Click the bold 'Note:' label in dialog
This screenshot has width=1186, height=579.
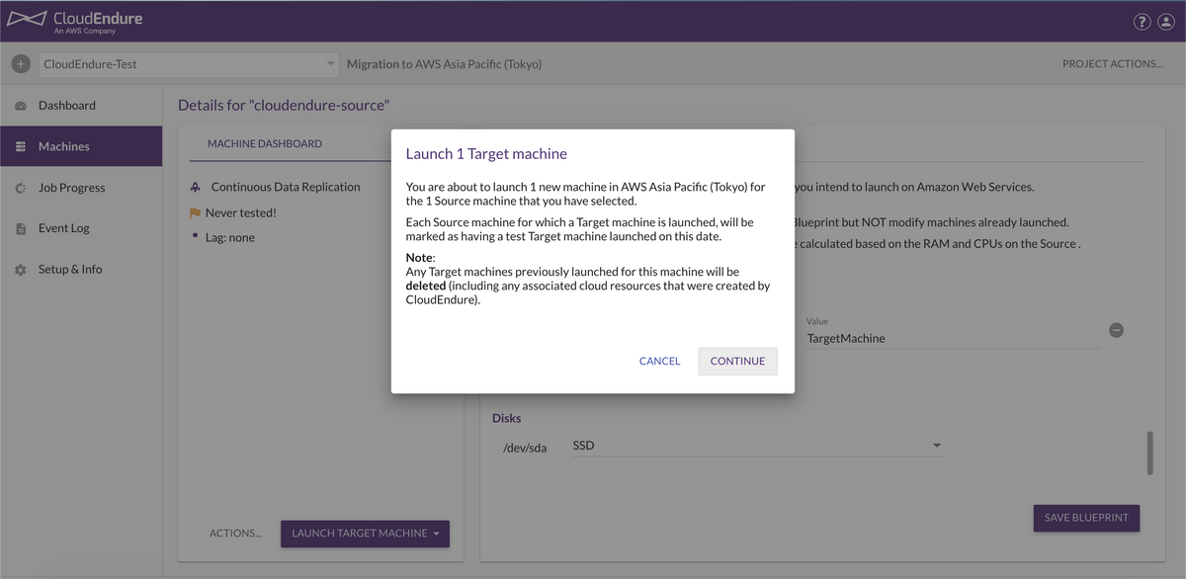pos(421,258)
